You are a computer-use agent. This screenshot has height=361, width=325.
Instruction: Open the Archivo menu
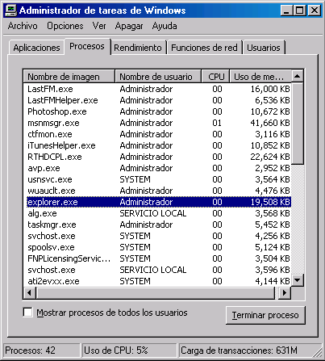(x=23, y=26)
